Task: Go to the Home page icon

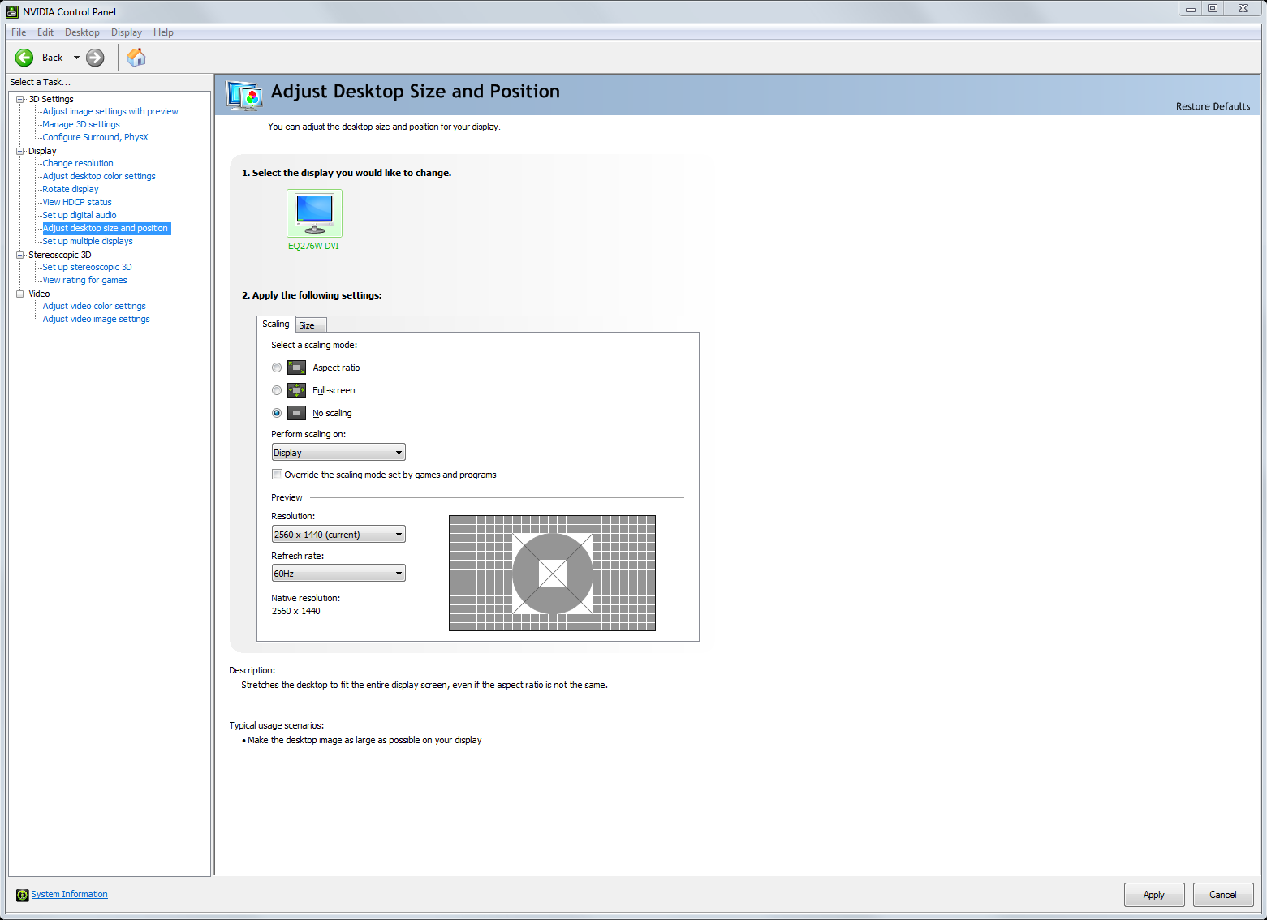Action: tap(136, 58)
